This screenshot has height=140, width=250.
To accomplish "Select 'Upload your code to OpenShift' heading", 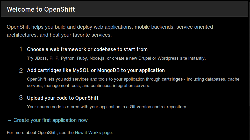I will [63, 98].
